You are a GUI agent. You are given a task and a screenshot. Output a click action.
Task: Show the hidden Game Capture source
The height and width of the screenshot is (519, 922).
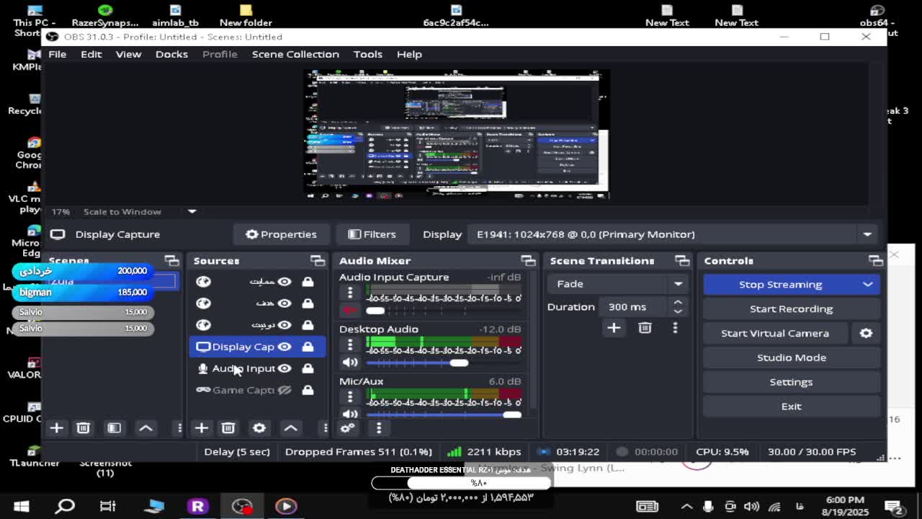pos(285,390)
